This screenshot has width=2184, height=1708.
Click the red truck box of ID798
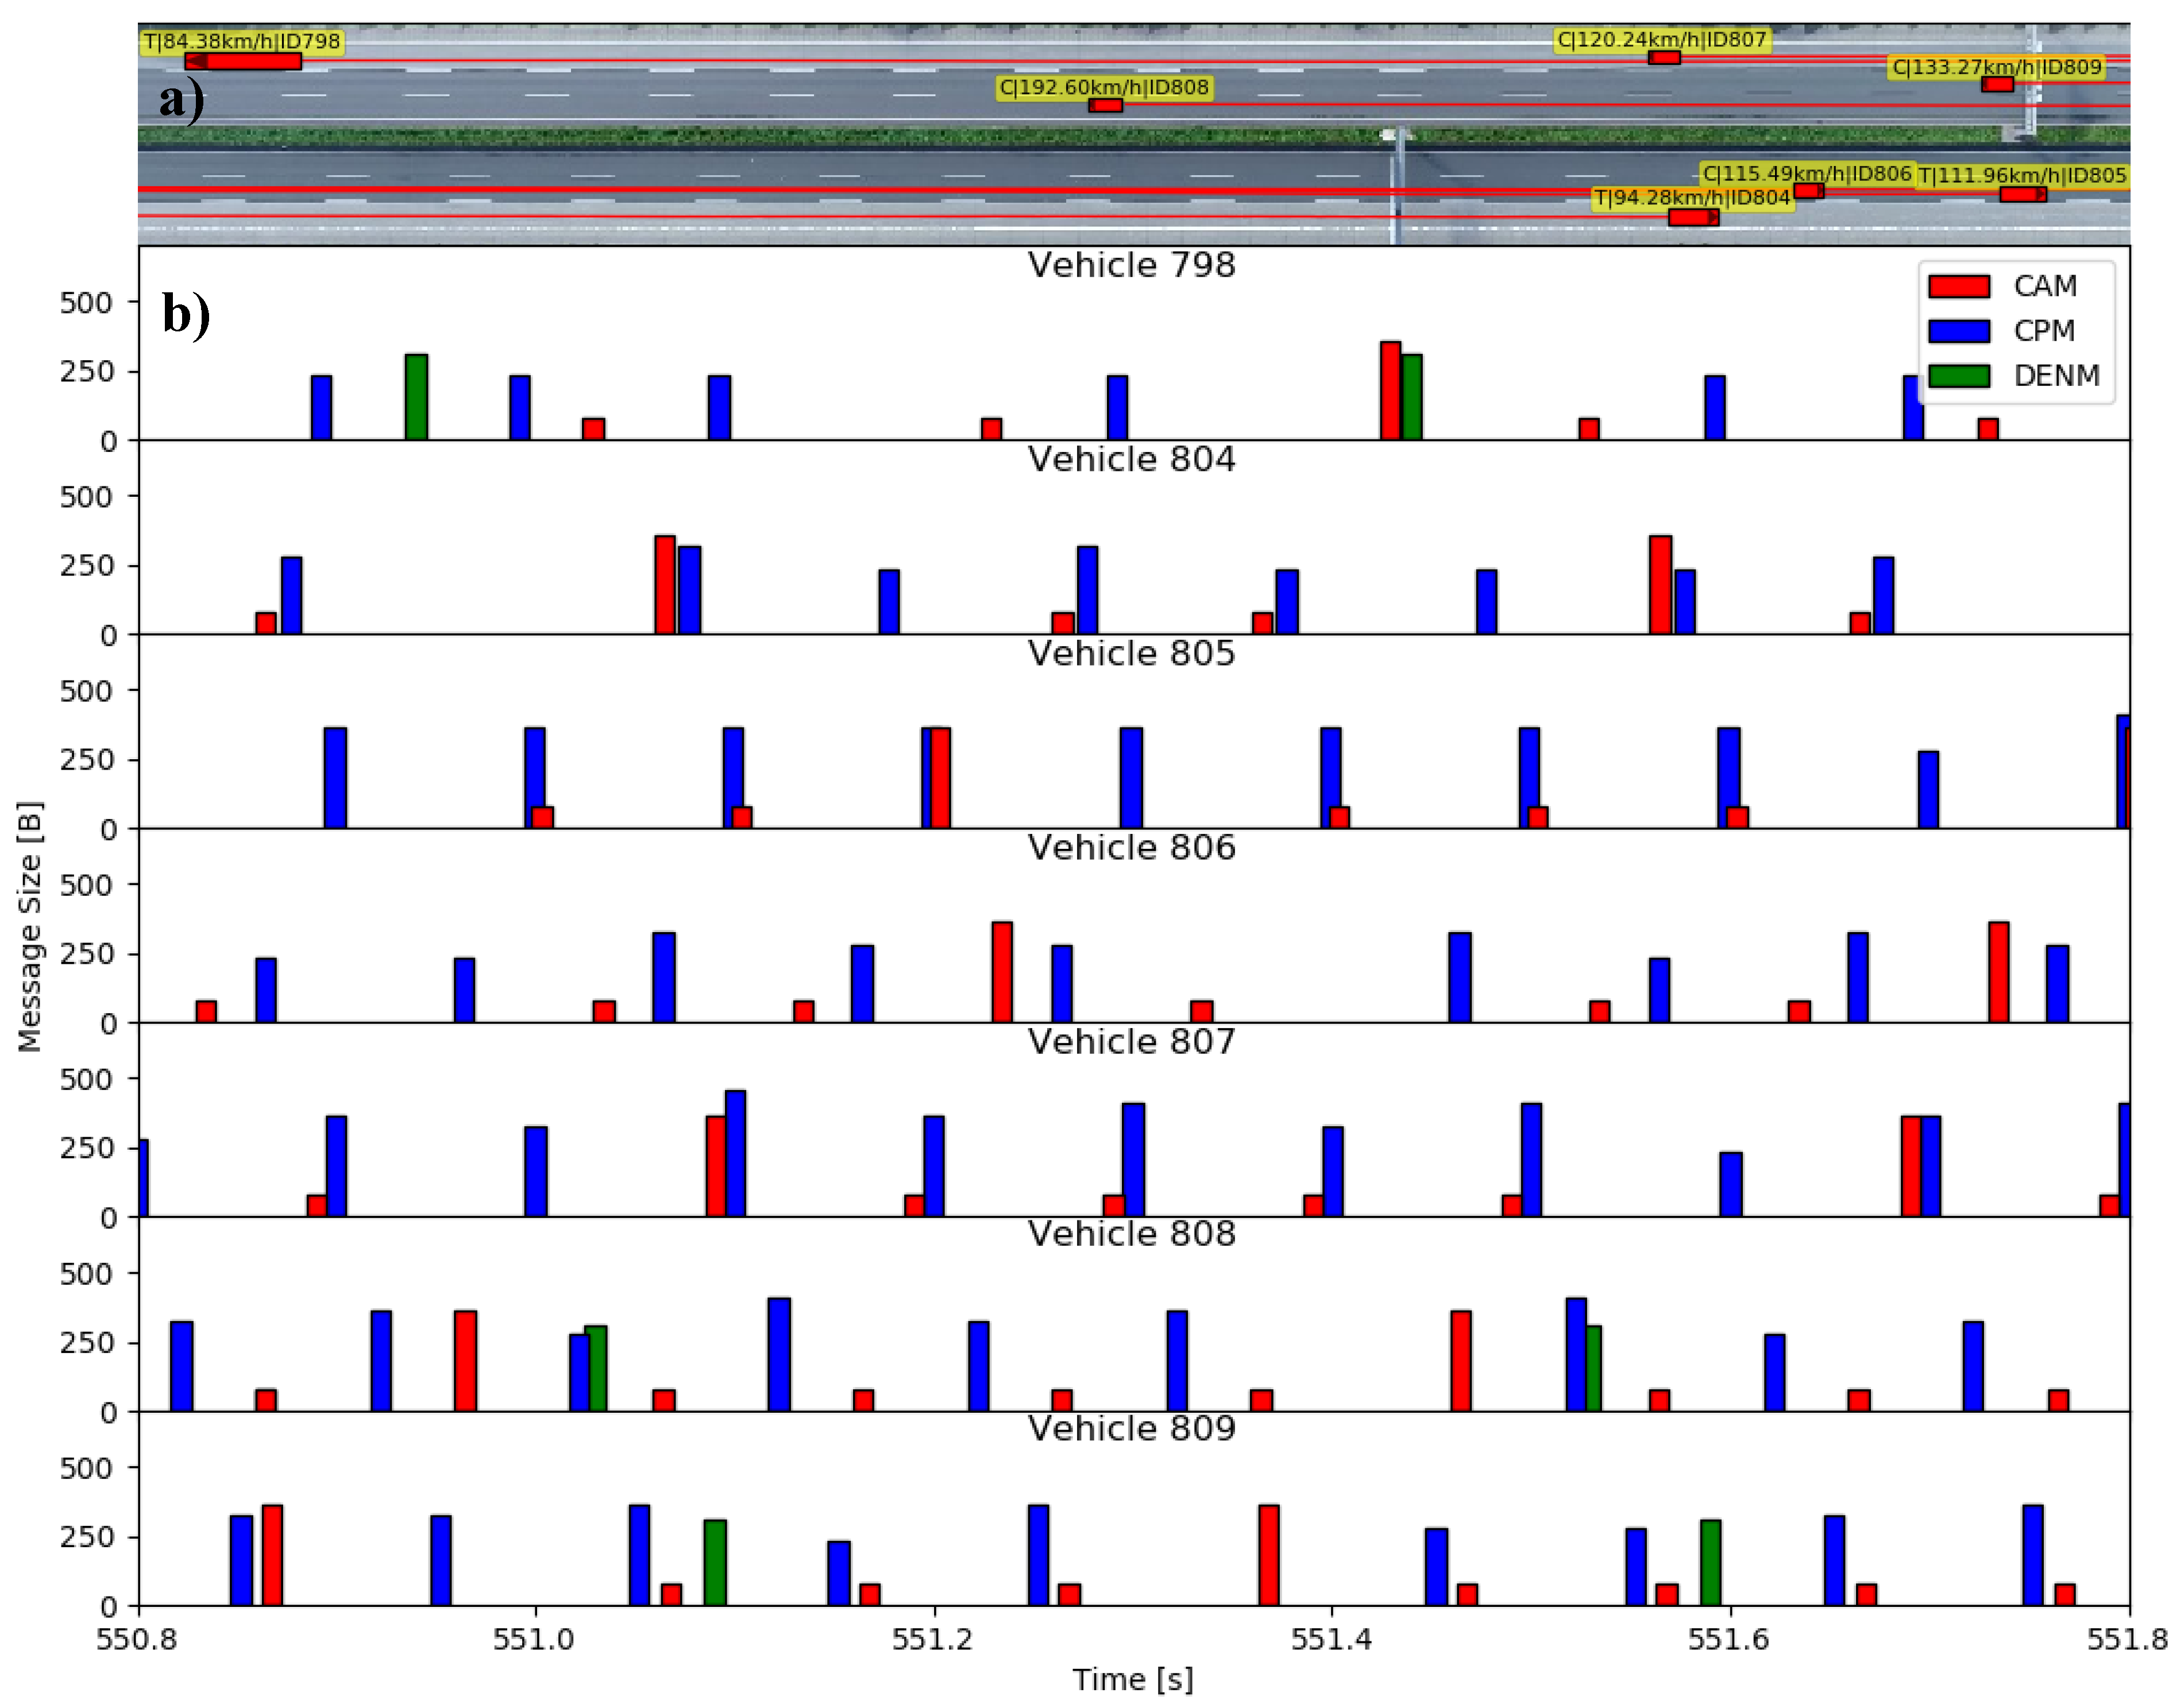click(x=243, y=62)
